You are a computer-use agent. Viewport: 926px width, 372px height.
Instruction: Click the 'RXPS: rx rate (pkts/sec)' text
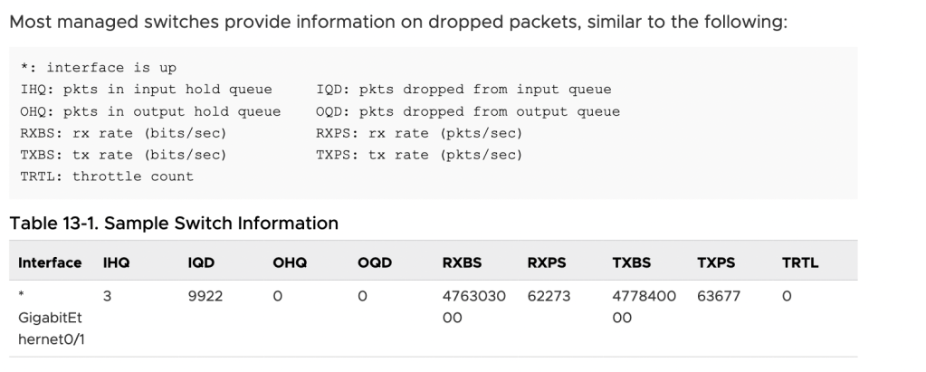point(419,133)
